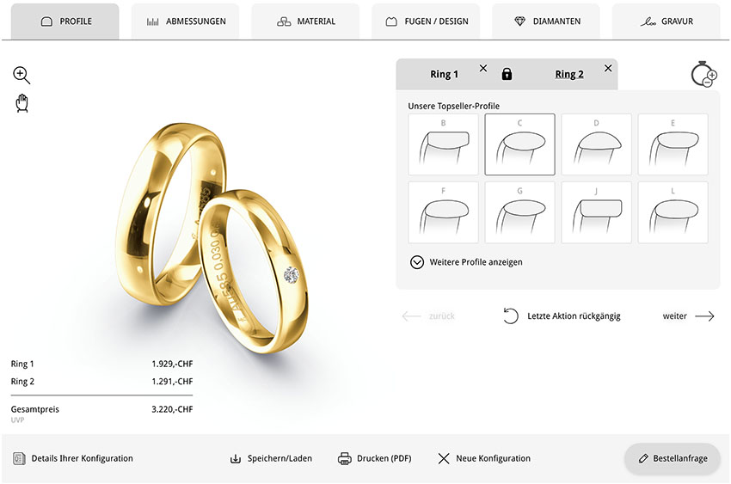The width and height of the screenshot is (731, 484).
Task: Click the Ring 1 price 1.929,-CHF
Action: pyautogui.click(x=172, y=364)
